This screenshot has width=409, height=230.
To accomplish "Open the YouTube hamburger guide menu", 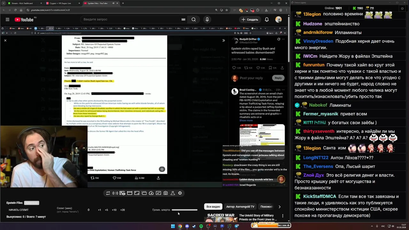I will point(7,19).
